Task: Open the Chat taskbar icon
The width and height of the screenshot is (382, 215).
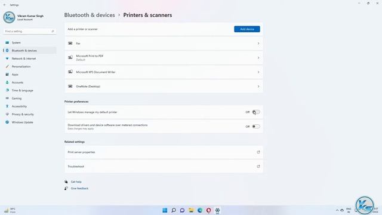Action: [x=182, y=210]
